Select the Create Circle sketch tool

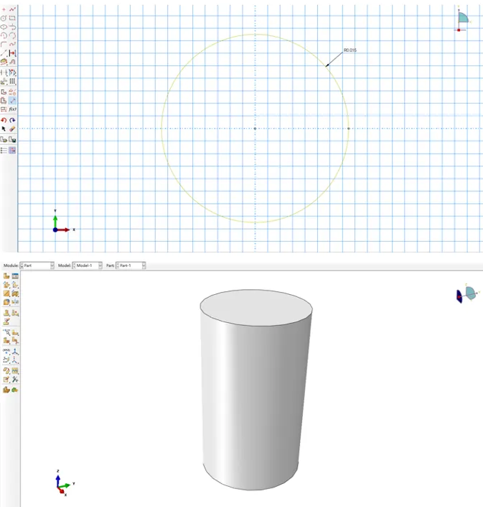4,18
